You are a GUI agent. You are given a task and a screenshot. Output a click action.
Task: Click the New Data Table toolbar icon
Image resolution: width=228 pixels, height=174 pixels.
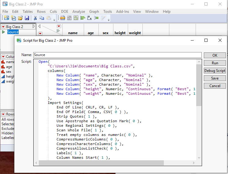[x=6, y=18]
